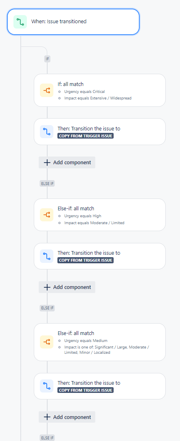The height and width of the screenshot is (441, 180).
Task: Open the If: all match condition card
Action: point(100,90)
